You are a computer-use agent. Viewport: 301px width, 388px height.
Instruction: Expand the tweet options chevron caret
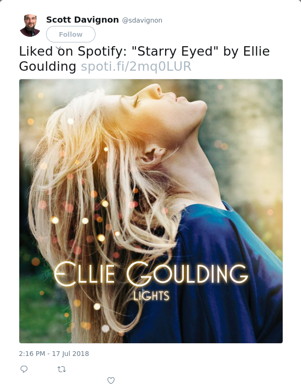click(58, 48)
